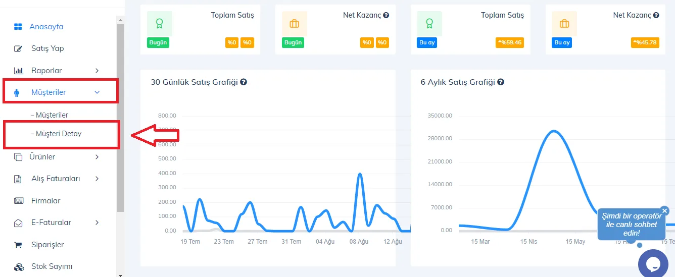
Task: Open the Raporlar menu item
Action: click(x=46, y=71)
